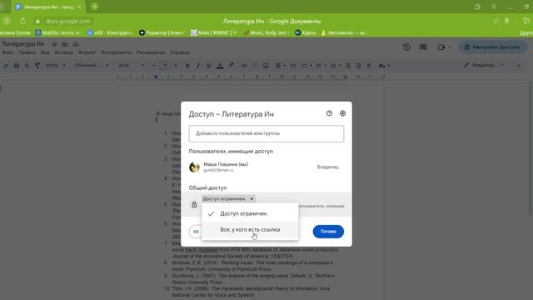Open the comments panel icon

coord(423,47)
